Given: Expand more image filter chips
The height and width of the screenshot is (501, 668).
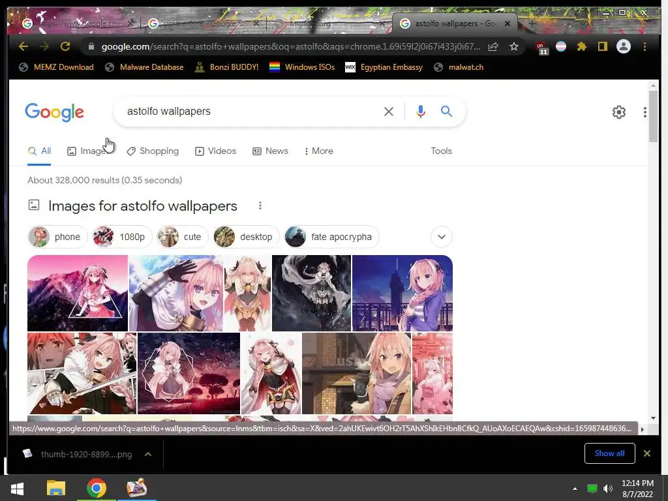Looking at the screenshot, I should tap(442, 237).
